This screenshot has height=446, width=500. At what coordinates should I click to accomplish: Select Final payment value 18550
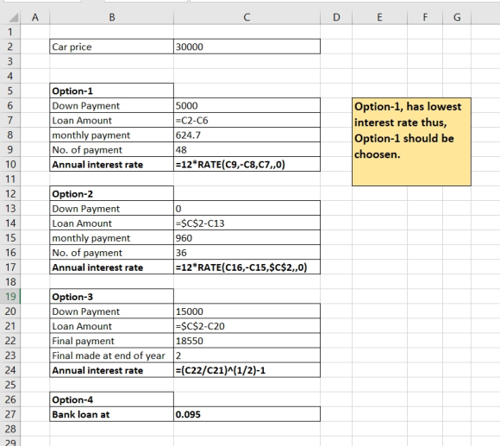tap(247, 341)
